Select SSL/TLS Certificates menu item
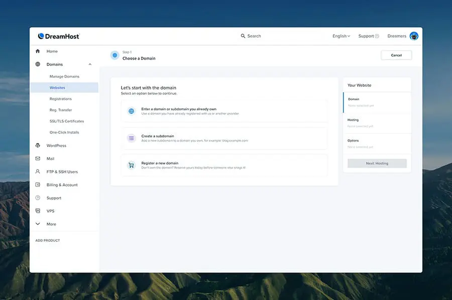The image size is (452, 300). (67, 121)
